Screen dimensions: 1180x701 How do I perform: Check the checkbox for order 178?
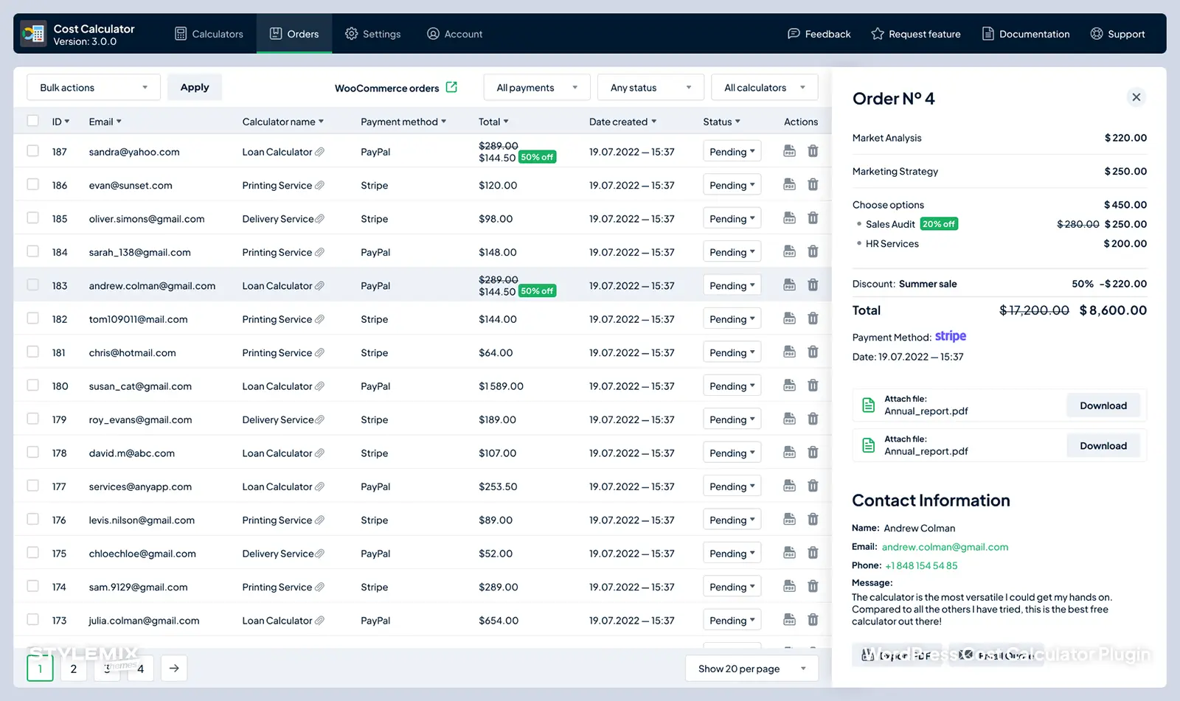point(32,453)
